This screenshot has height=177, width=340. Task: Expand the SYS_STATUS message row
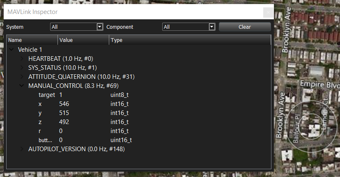[x=22, y=68]
